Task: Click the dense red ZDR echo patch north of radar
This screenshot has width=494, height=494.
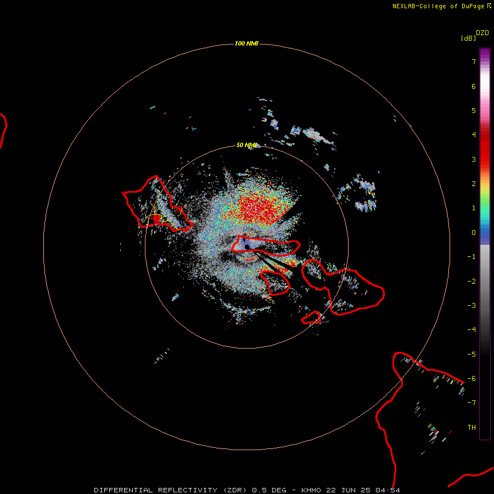Action: 260,208
